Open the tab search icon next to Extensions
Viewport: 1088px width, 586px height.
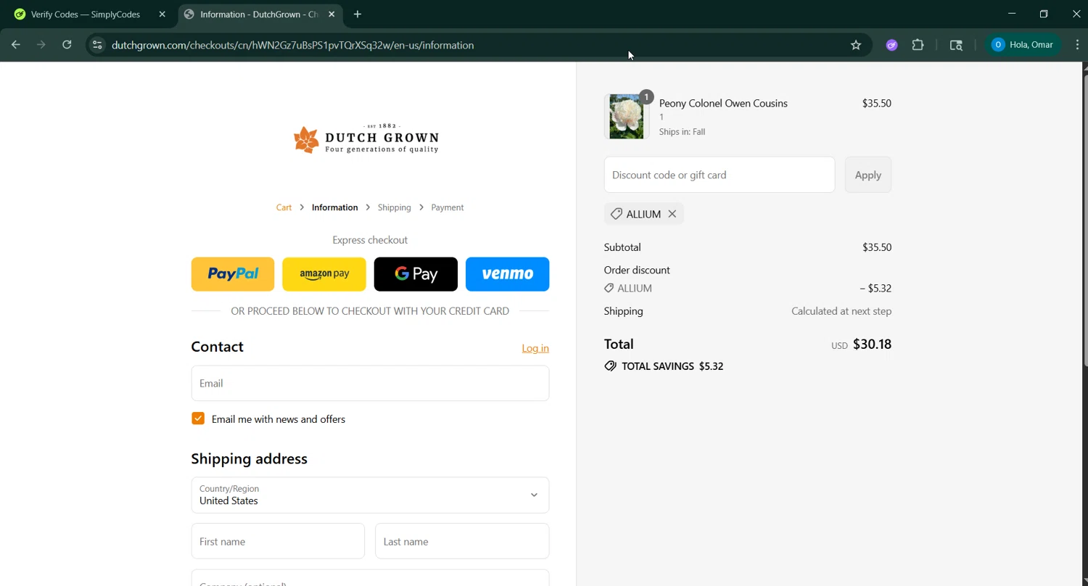click(956, 45)
